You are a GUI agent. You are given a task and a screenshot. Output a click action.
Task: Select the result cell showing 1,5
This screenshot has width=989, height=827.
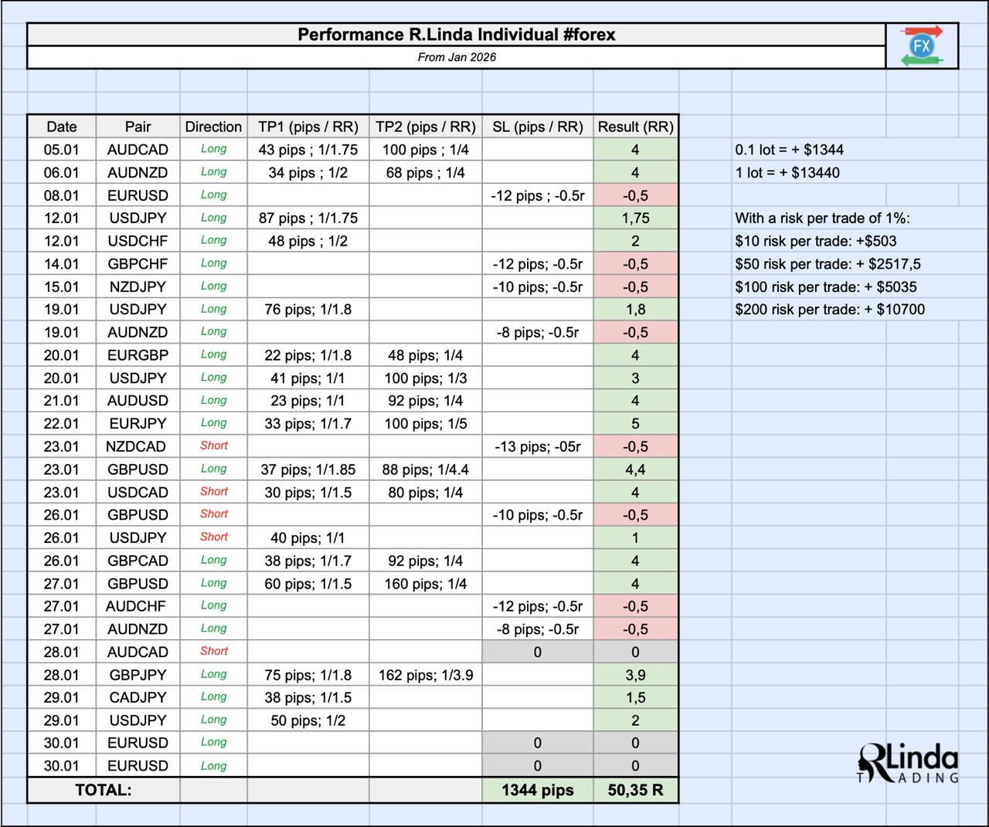click(636, 697)
